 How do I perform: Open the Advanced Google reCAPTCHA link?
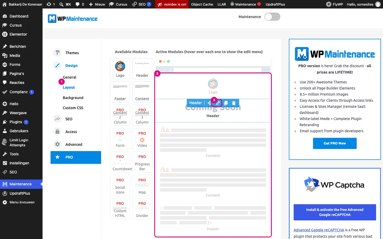tap(319, 230)
